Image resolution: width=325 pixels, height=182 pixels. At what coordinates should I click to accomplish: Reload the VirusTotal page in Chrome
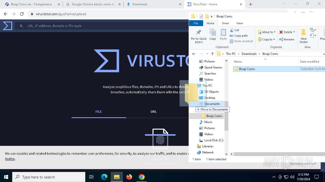22,14
